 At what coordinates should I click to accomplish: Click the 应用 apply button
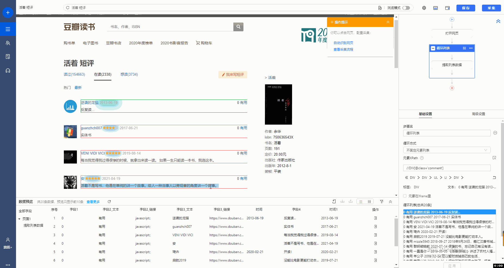(x=452, y=266)
